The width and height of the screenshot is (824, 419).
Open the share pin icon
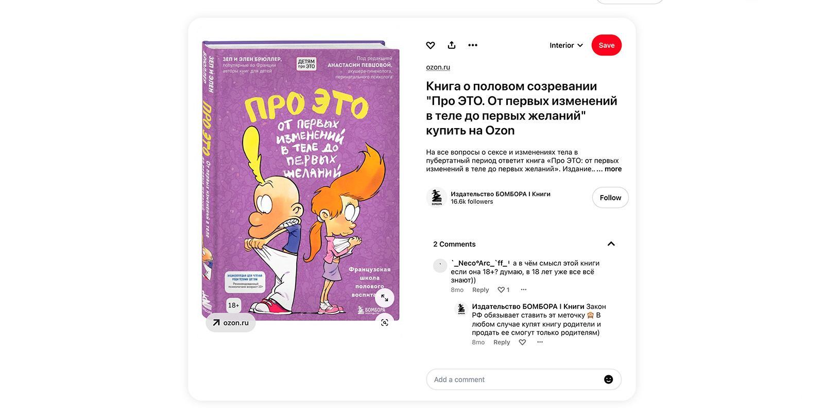click(x=452, y=45)
